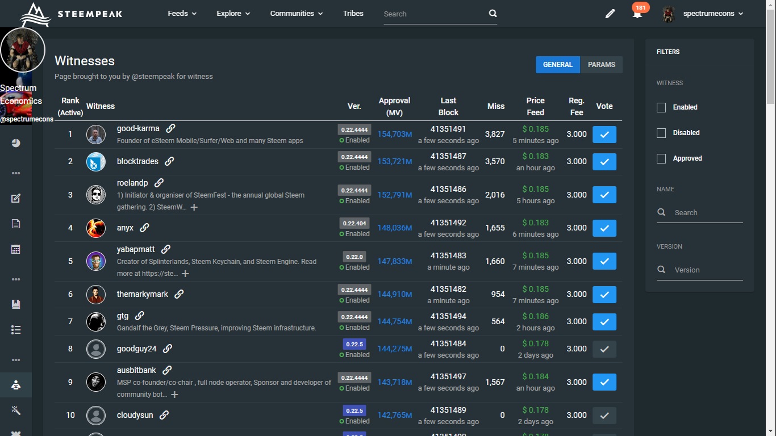This screenshot has width=776, height=436.
Task: Open the list icon in left sidebar
Action: [16, 330]
